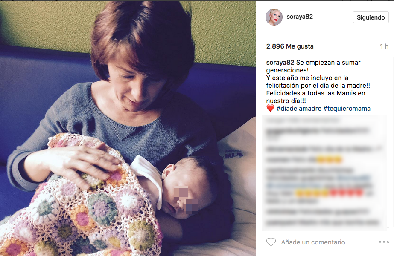Viewport: 394px width, 256px height.
Task: Click the Siguiendo following button
Action: (x=371, y=17)
